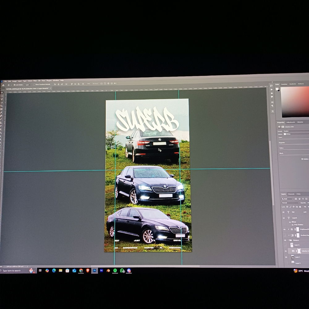Click the foreground color swatch

(277, 89)
